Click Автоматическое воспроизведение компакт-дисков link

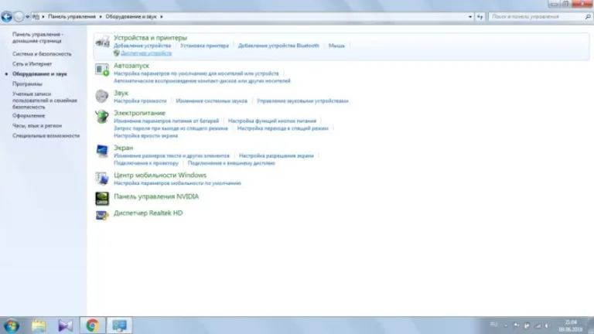click(202, 81)
